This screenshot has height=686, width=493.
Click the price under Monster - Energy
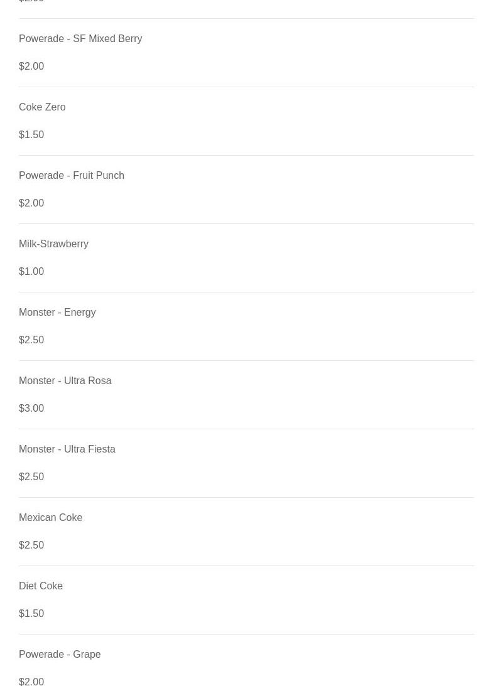tap(31, 340)
